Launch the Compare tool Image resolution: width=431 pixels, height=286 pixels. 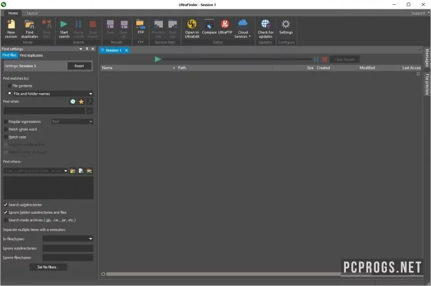(209, 27)
